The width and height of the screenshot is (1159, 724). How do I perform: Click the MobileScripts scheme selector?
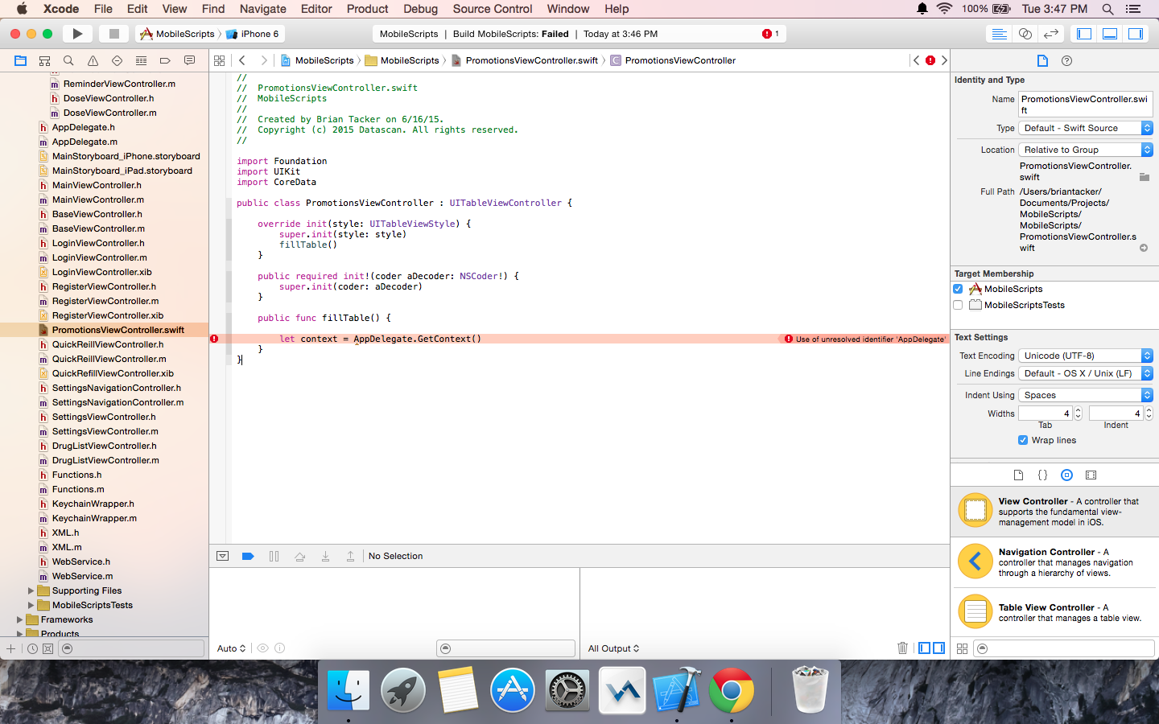178,34
